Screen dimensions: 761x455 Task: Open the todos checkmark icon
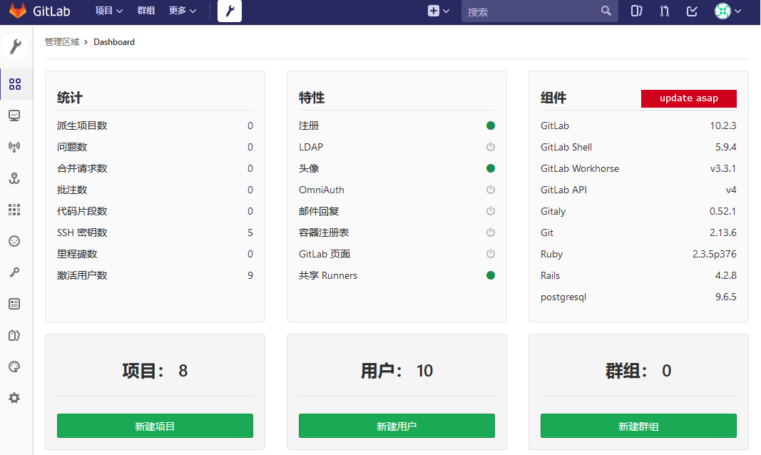pos(692,11)
